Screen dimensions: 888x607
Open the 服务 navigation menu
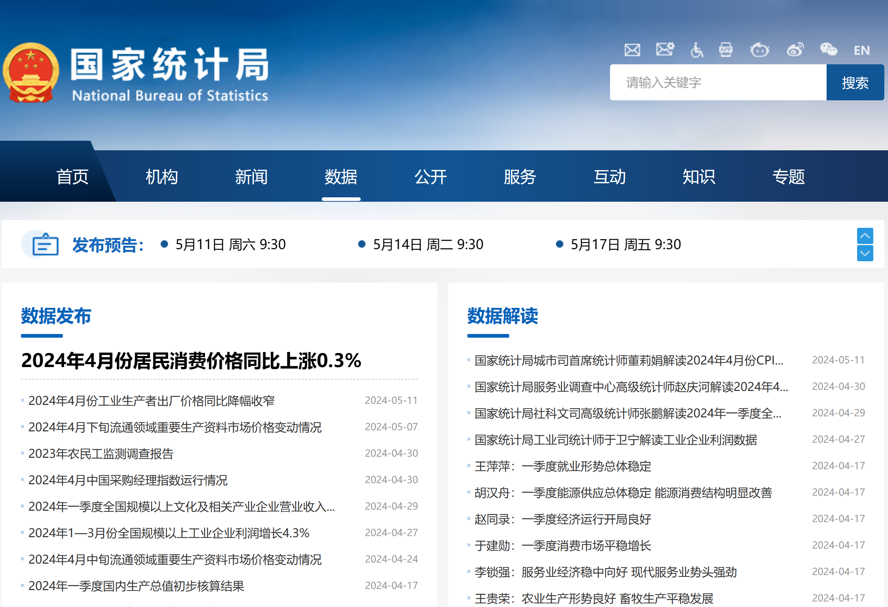point(520,177)
